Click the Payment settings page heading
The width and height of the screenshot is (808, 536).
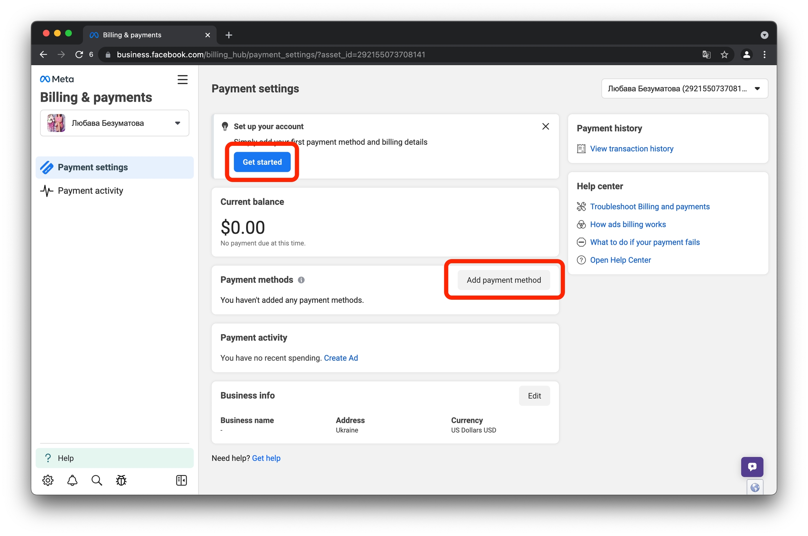255,89
